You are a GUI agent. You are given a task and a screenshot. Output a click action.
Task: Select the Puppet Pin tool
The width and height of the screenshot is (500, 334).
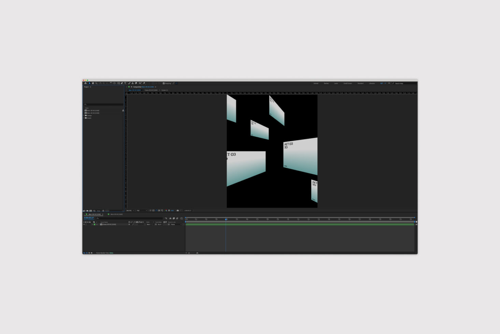pyautogui.click(x=144, y=83)
